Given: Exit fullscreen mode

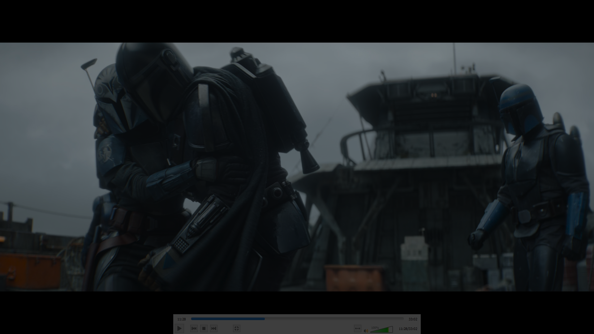Looking at the screenshot, I should click(x=237, y=328).
